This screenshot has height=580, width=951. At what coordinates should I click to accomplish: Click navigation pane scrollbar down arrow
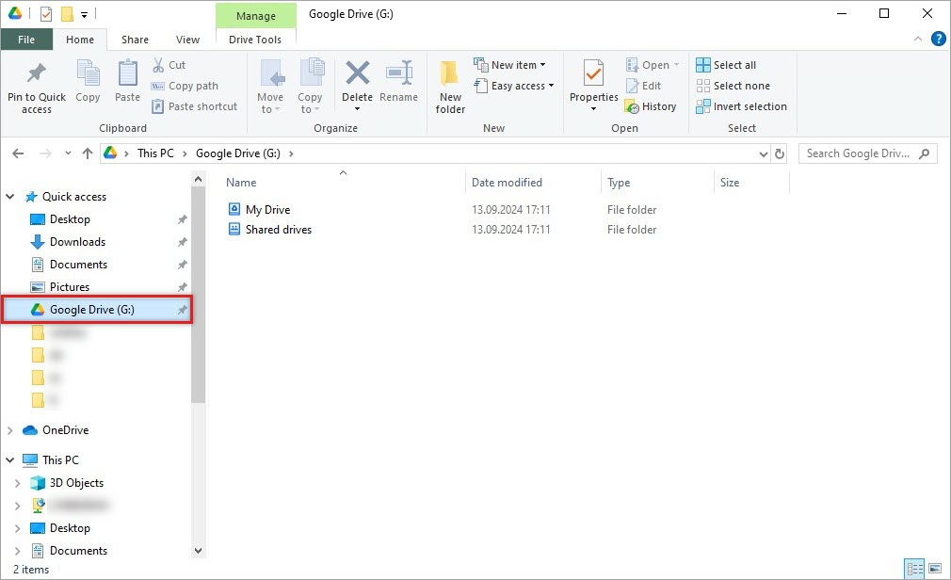198,550
